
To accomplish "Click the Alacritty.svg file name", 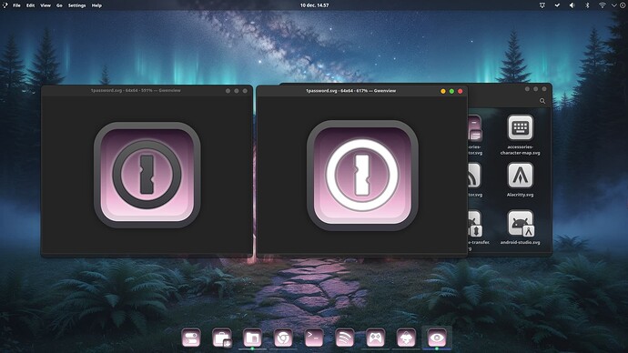I will point(521,195).
